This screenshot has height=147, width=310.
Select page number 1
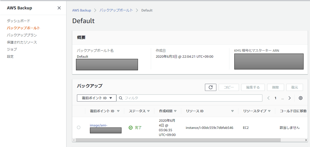coord(275,98)
